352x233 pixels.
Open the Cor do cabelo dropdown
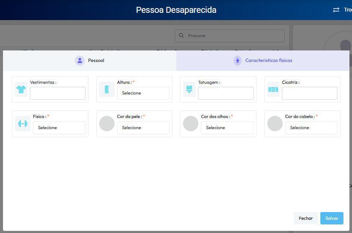point(311,128)
